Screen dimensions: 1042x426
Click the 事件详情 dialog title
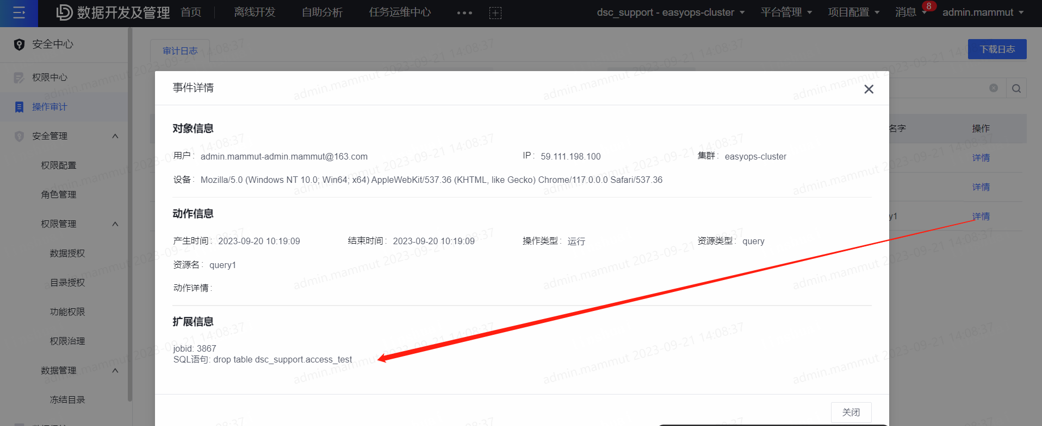click(x=193, y=88)
